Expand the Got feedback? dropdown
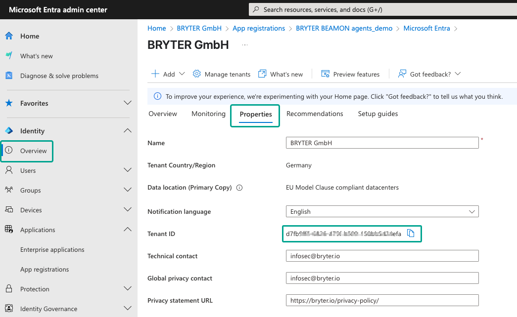 coord(457,74)
